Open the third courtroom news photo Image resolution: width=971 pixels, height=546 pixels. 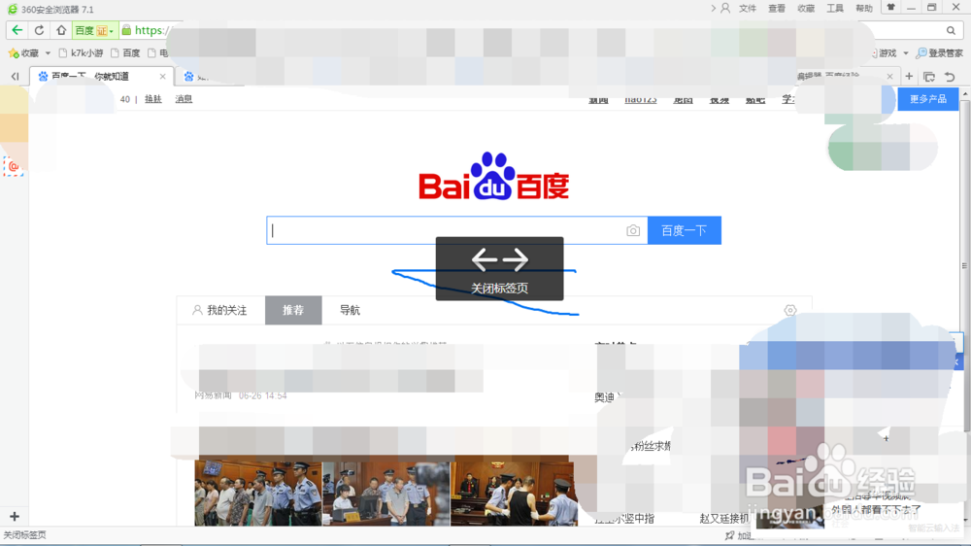pos(514,493)
